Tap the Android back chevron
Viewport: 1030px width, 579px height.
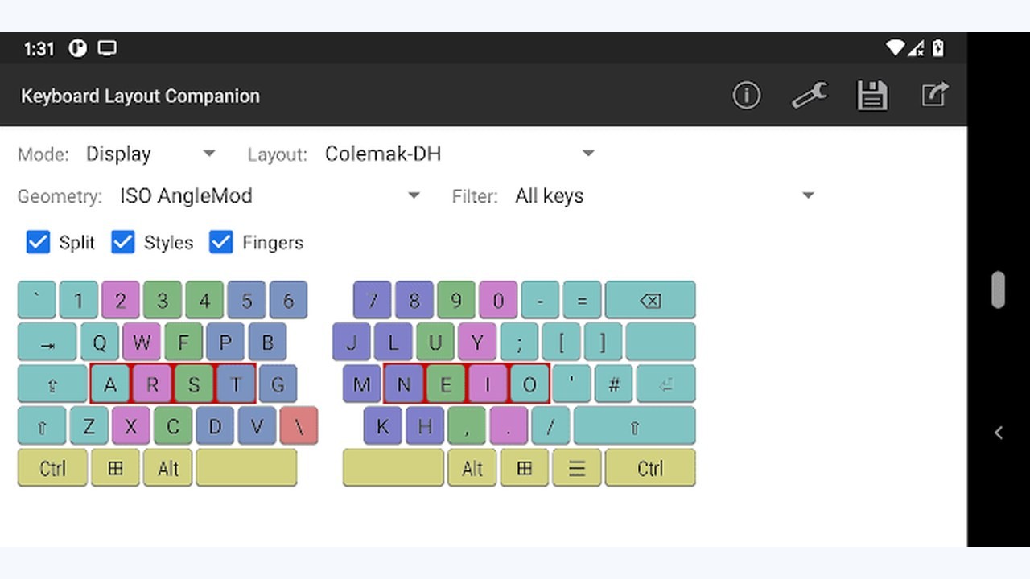(x=999, y=433)
